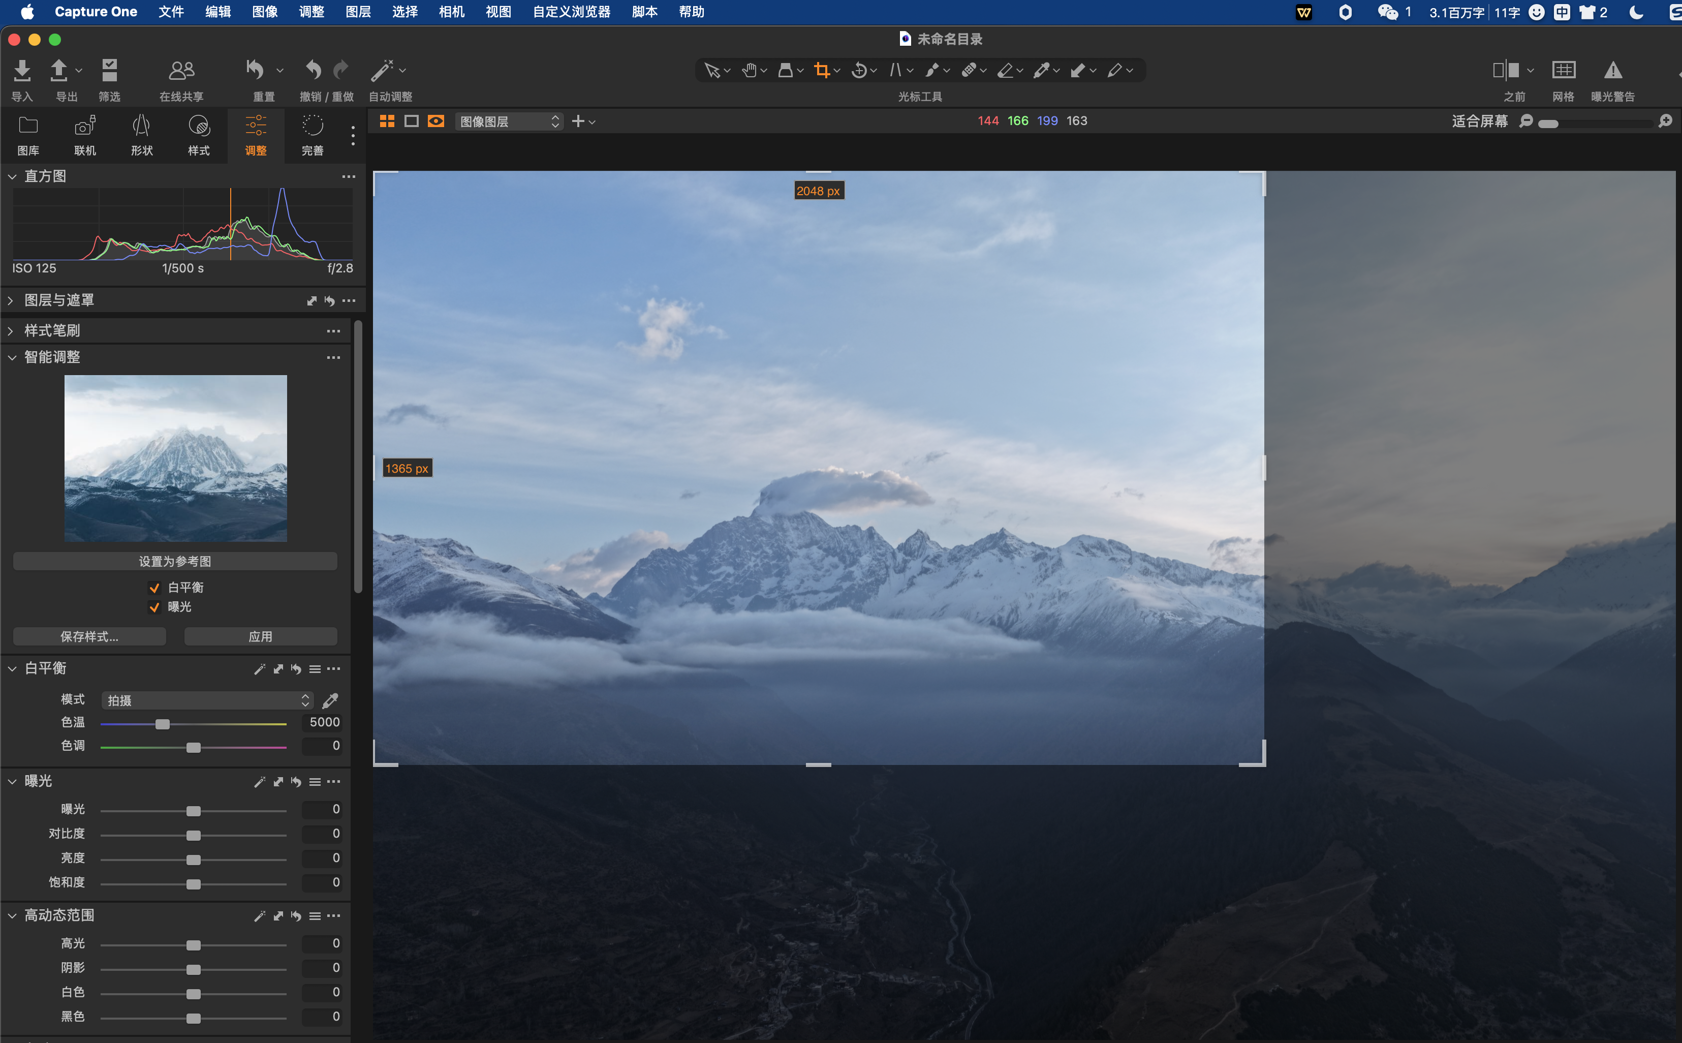This screenshot has width=1682, height=1043.
Task: Open the 调整 menu in menu bar
Action: (x=312, y=12)
